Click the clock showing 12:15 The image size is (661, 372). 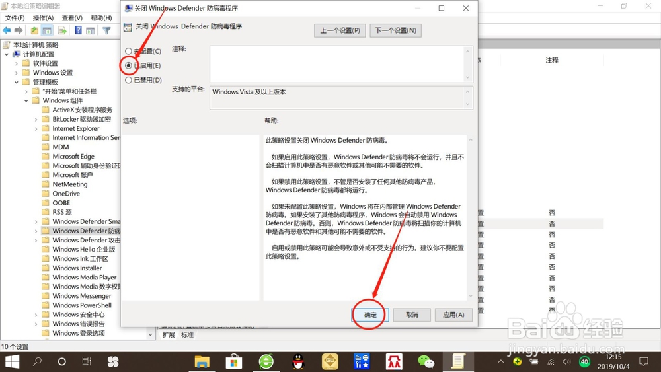tap(613, 357)
